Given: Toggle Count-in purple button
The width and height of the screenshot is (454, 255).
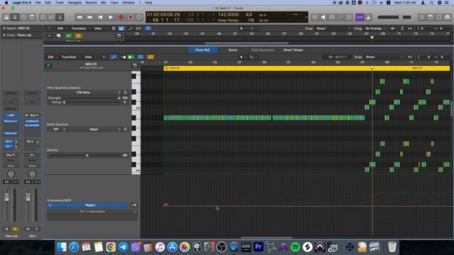Looking at the screenshot, I should tap(360, 17).
